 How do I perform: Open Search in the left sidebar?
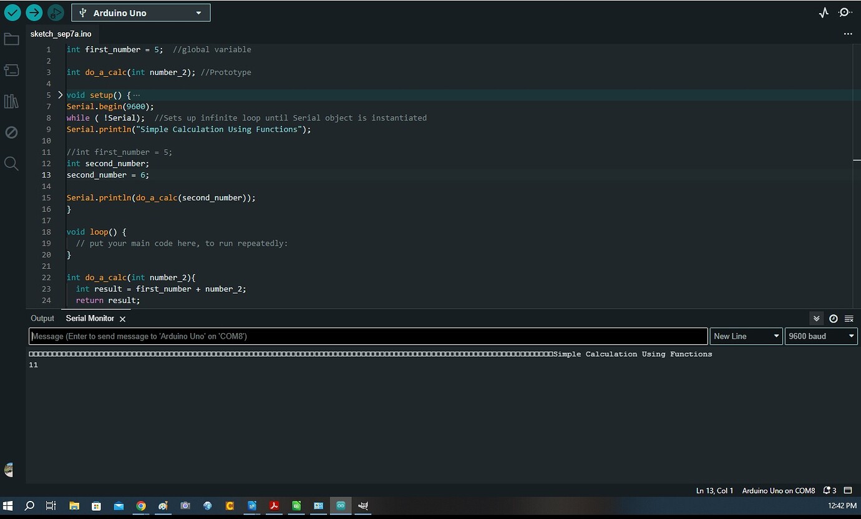point(12,163)
